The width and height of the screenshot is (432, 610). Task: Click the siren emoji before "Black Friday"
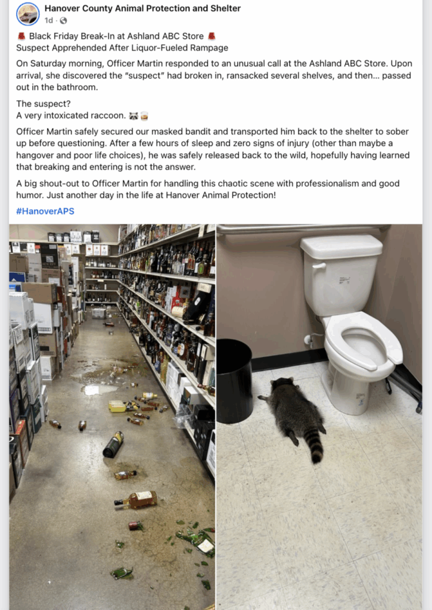(x=21, y=36)
